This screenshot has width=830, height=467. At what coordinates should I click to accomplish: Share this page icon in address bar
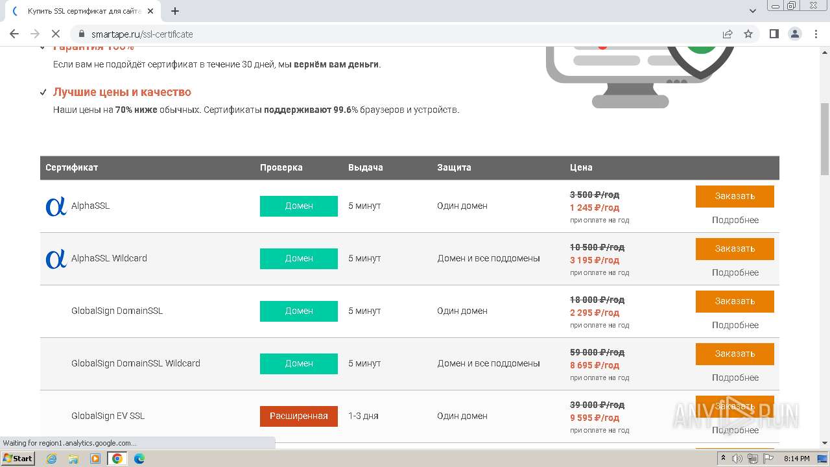coord(728,34)
